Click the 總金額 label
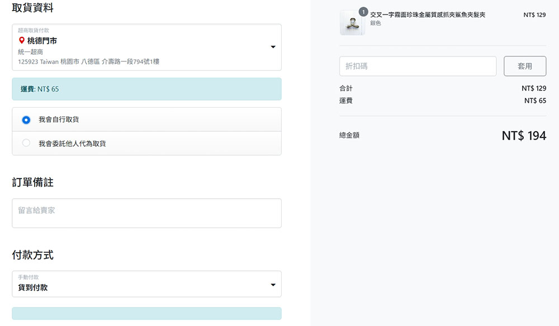 click(349, 135)
